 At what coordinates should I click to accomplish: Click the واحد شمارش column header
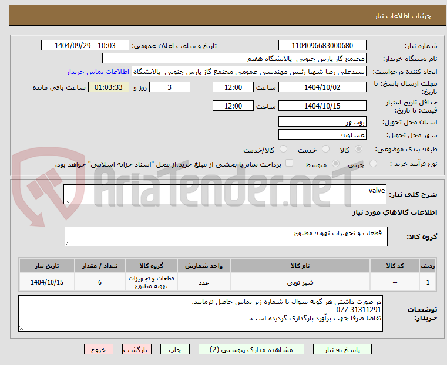[x=204, y=266]
